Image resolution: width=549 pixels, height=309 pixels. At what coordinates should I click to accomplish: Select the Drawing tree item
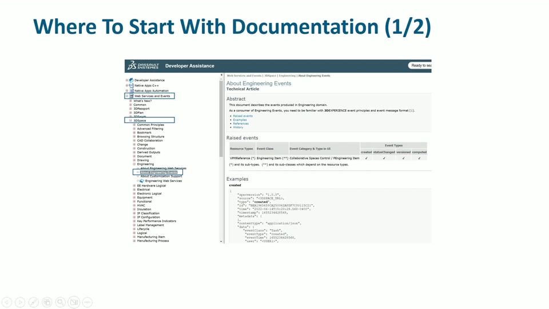point(143,160)
